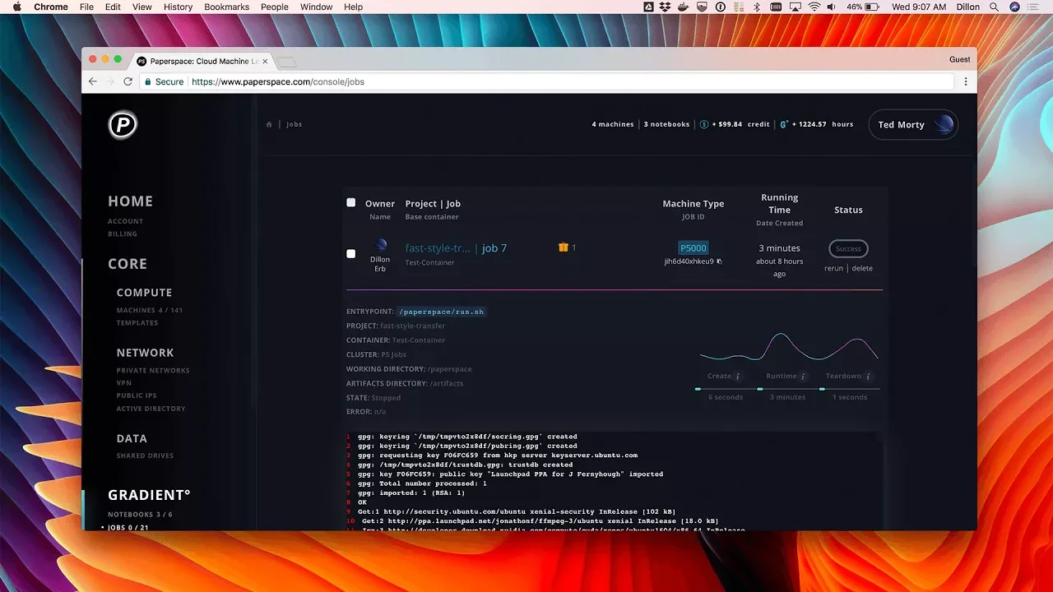Click the volume icon in the menu bar
1053x592 pixels.
point(833,7)
